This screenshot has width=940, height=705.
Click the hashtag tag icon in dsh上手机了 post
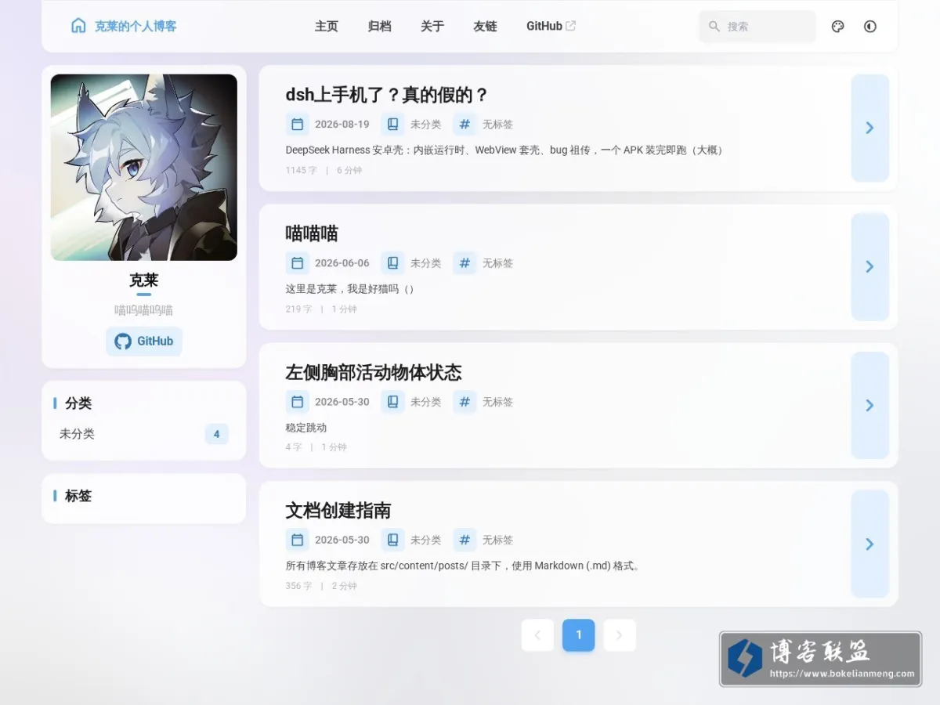coord(465,125)
